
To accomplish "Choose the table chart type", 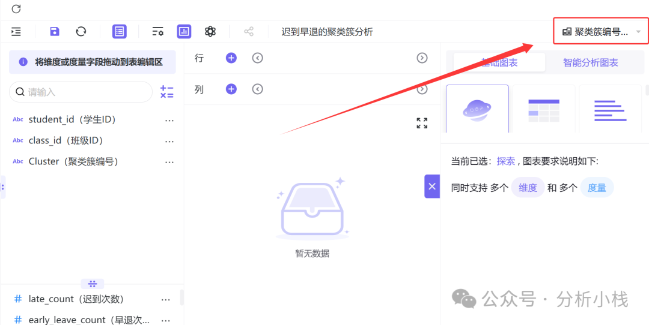I will (x=544, y=109).
